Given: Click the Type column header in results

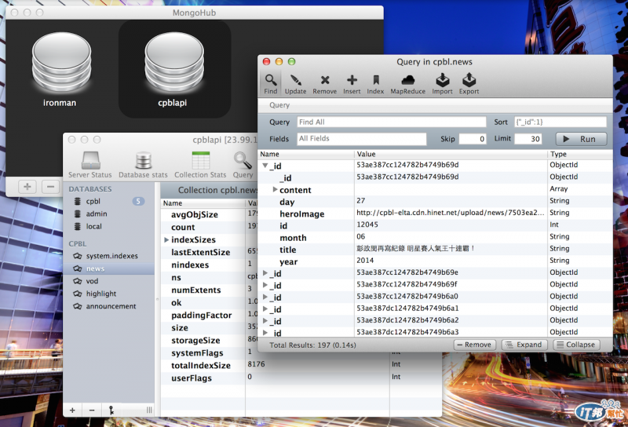Looking at the screenshot, I should pos(580,154).
